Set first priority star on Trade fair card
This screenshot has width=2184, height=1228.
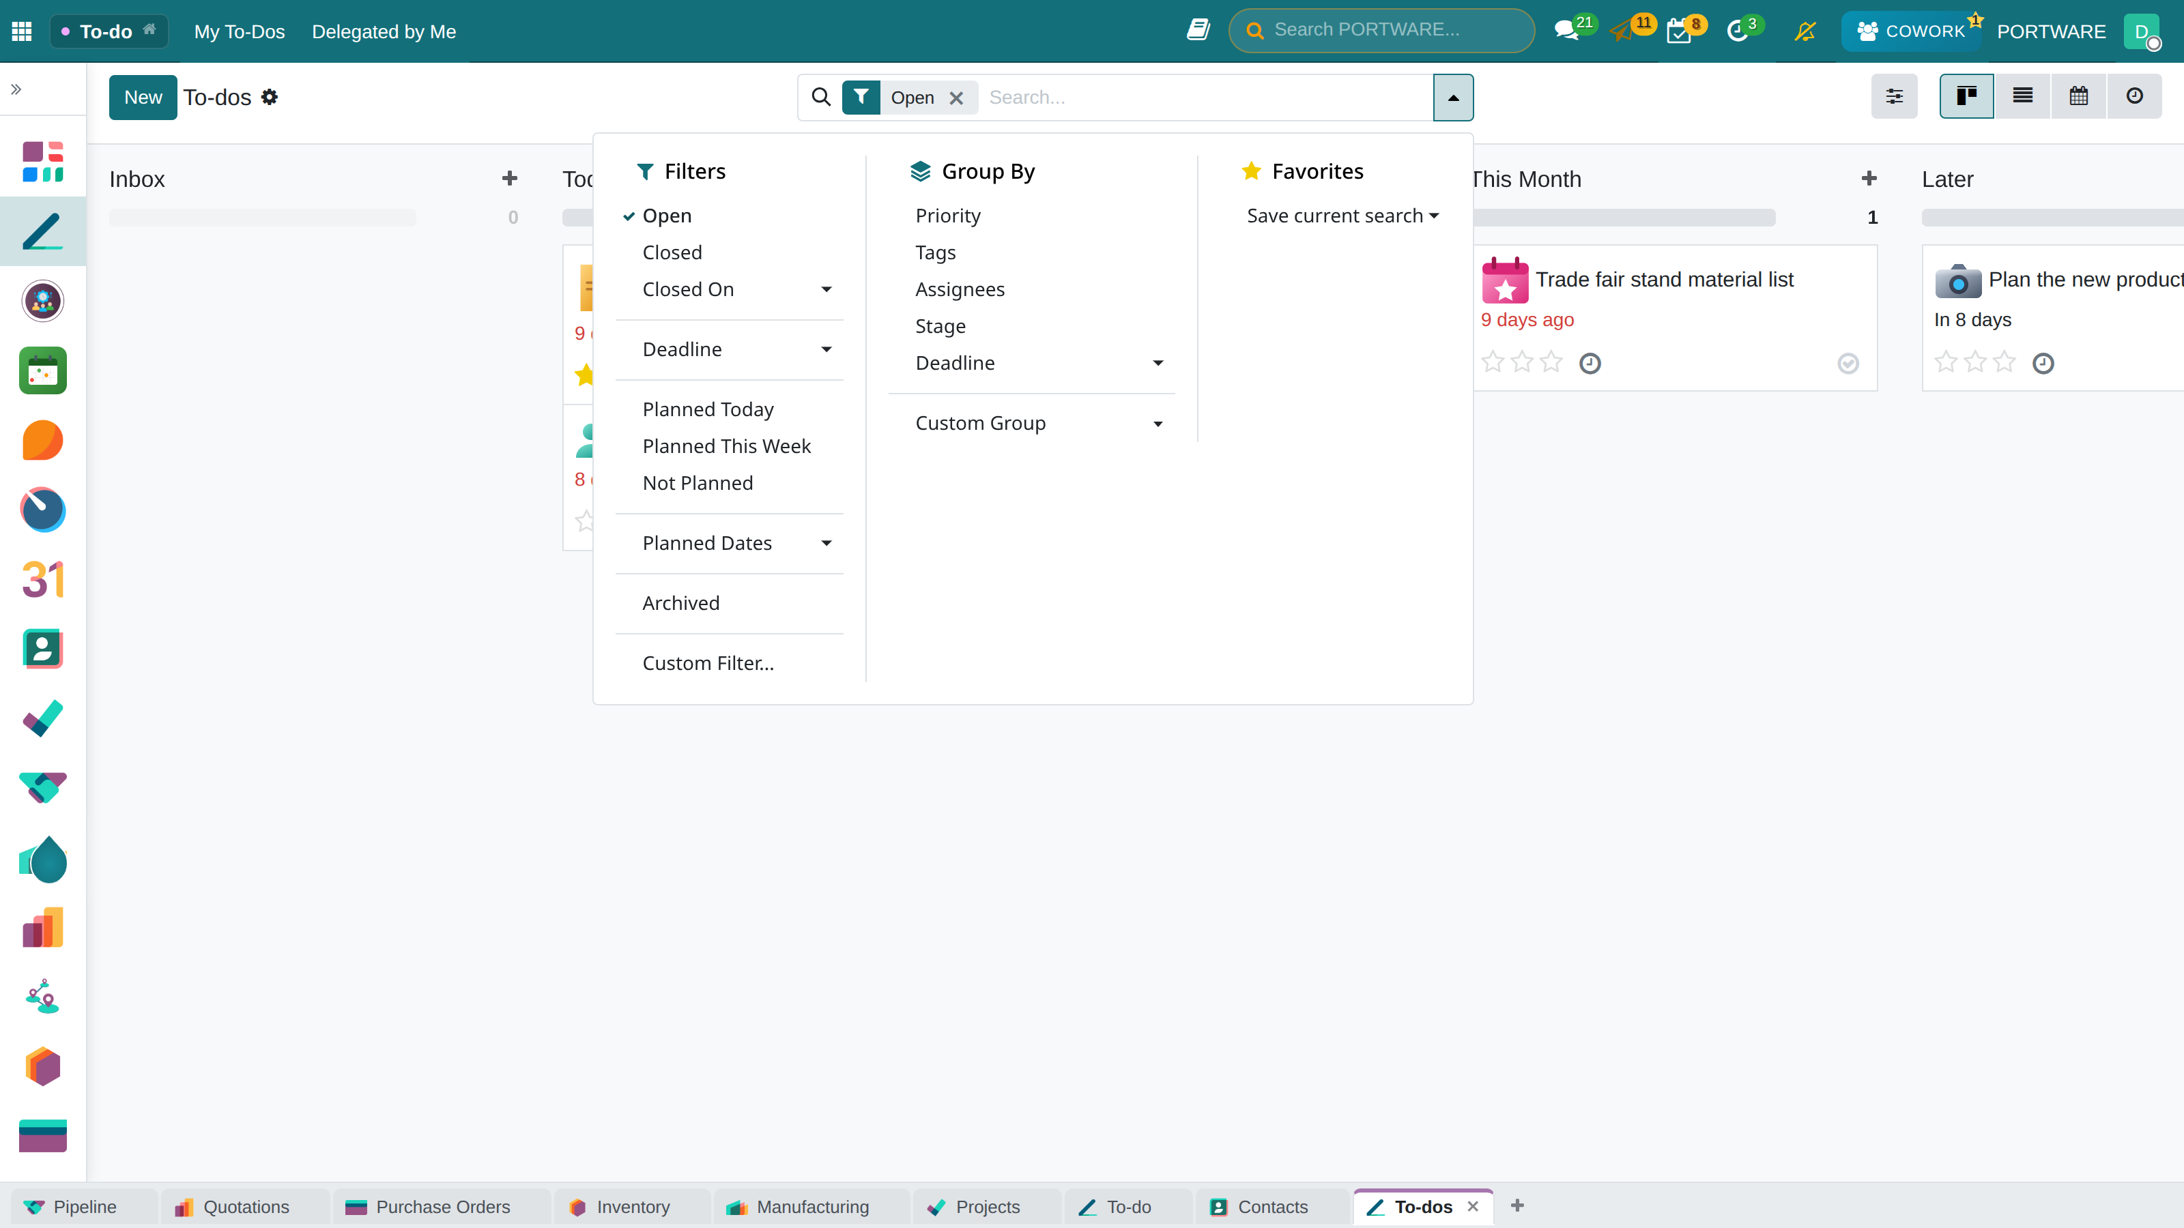click(x=1493, y=363)
